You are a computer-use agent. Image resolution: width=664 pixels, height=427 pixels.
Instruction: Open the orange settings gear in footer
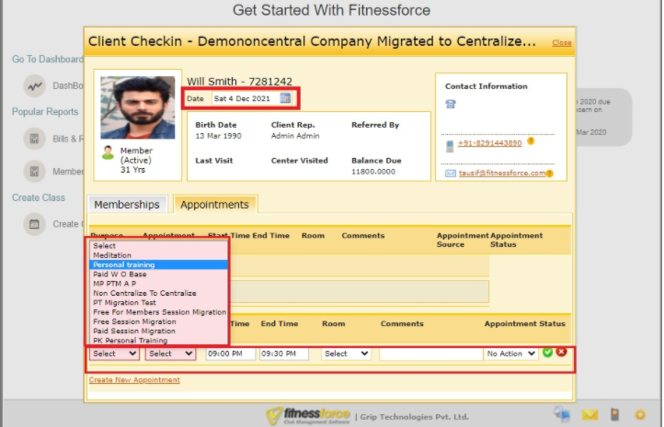point(640,415)
